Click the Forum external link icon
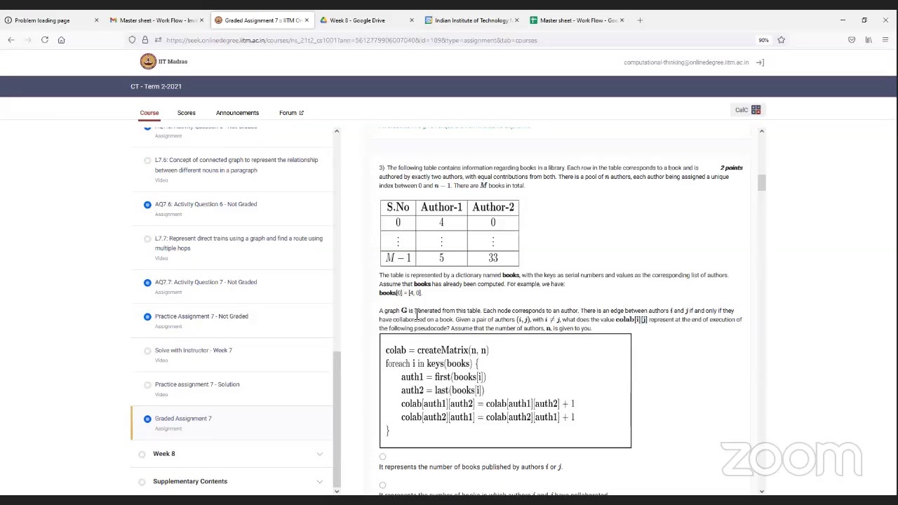Image resolution: width=898 pixels, height=505 pixels. coord(301,113)
